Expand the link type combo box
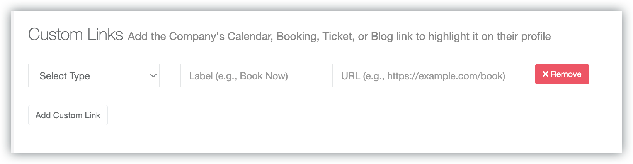Image resolution: width=633 pixels, height=164 pixels. pos(94,76)
